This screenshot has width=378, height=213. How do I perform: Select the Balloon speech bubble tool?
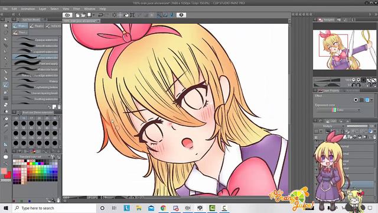pyautogui.click(x=6, y=157)
